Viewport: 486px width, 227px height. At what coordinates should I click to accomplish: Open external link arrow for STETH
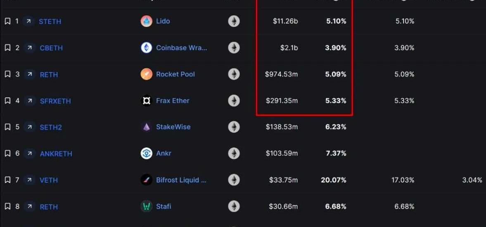pyautogui.click(x=29, y=21)
